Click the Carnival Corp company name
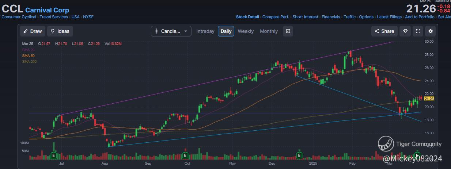451x169 pixels. (47, 10)
